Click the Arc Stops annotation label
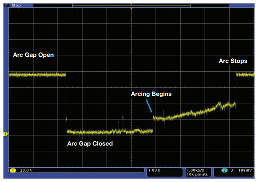The width and height of the screenshot is (258, 182). point(233,61)
